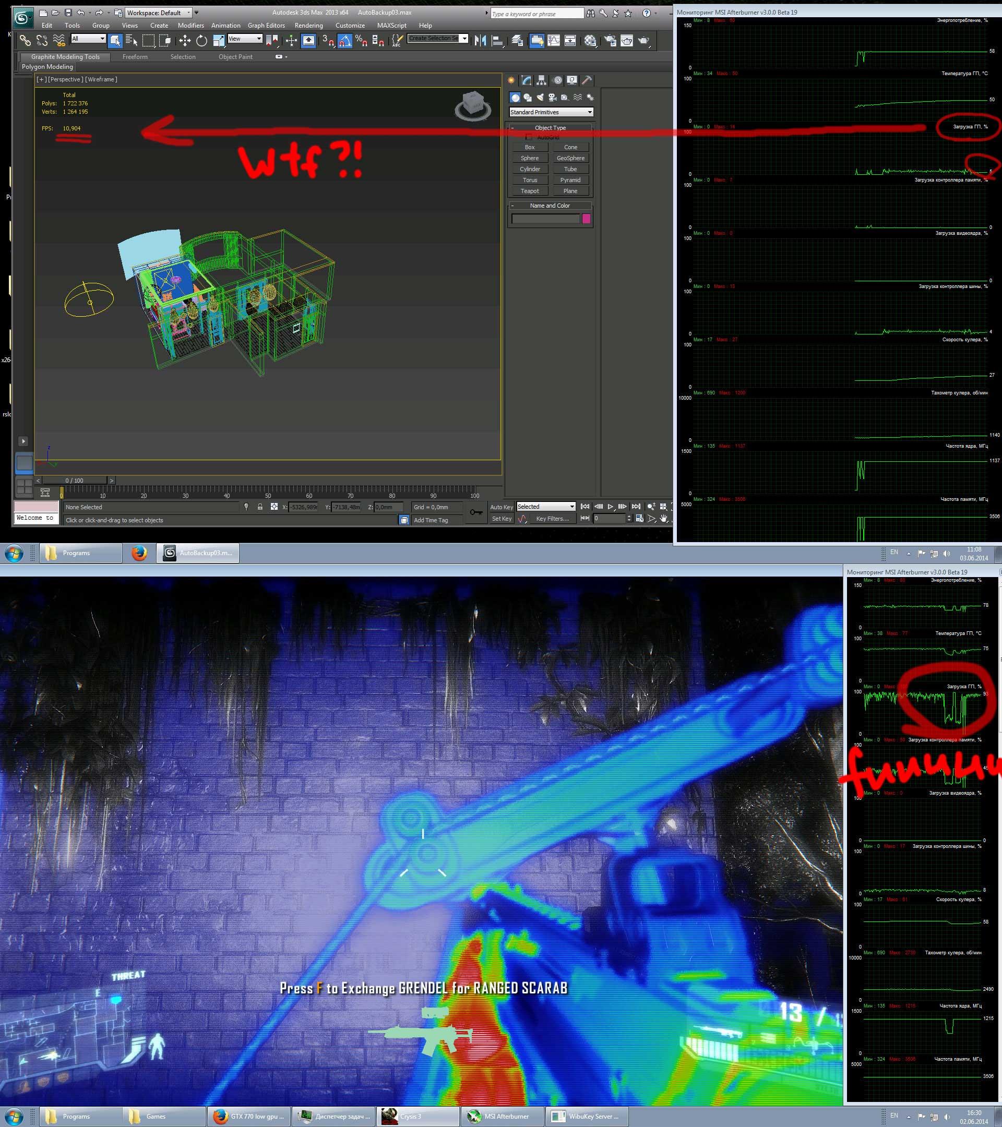1002x1127 pixels.
Task: Switch to the Freeform ribbon tab
Action: 135,57
